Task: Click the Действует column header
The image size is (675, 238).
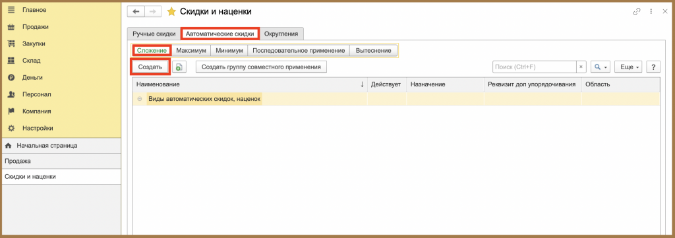Action: [386, 84]
